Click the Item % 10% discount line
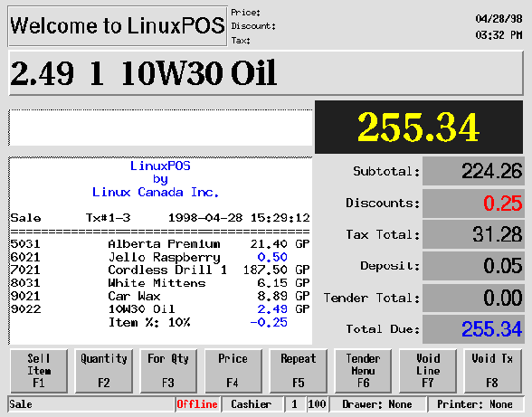This screenshot has height=417, width=532. [198, 322]
